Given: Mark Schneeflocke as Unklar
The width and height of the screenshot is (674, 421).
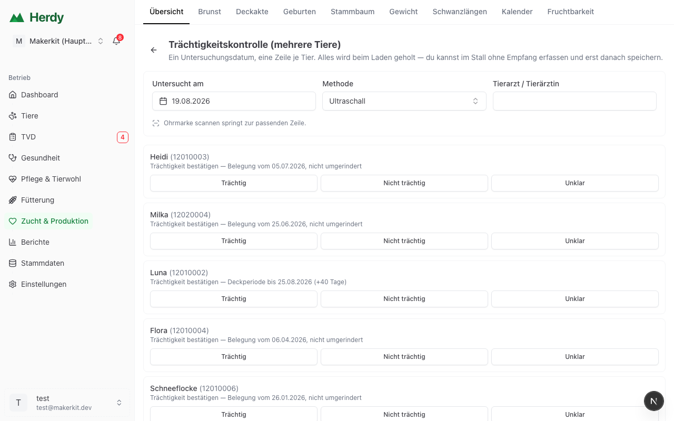Looking at the screenshot, I should pyautogui.click(x=575, y=414).
